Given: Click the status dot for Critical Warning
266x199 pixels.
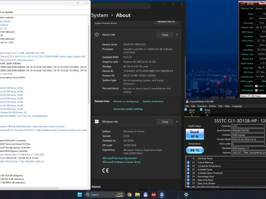Looking at the screenshot, I should point(188,162).
